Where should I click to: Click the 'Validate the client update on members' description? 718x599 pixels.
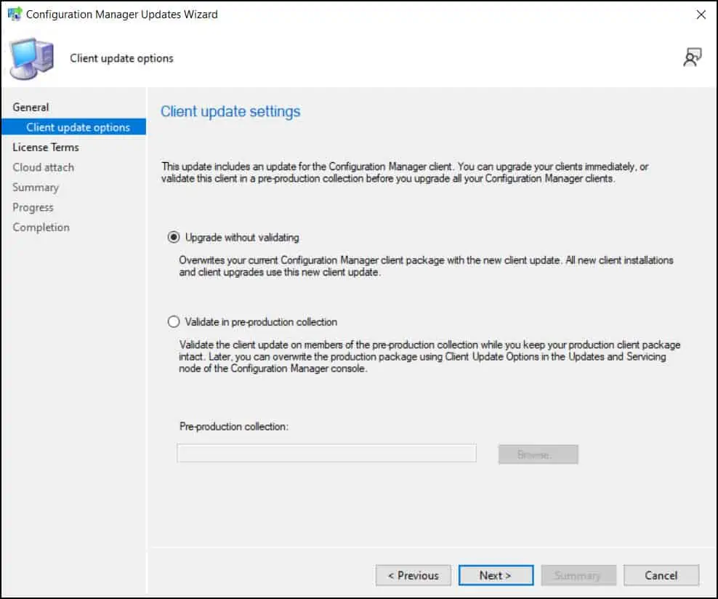[429, 356]
